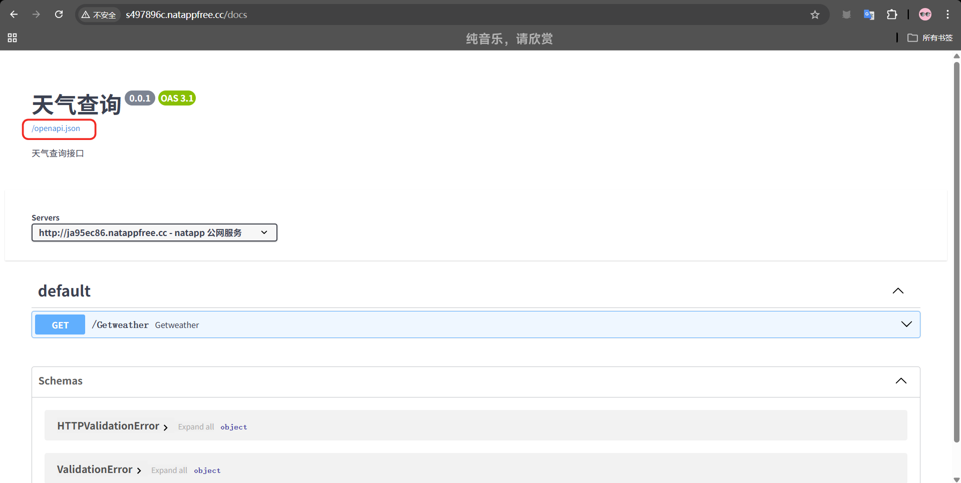This screenshot has height=483, width=961.
Task: Click the default tag heading
Action: click(x=64, y=291)
